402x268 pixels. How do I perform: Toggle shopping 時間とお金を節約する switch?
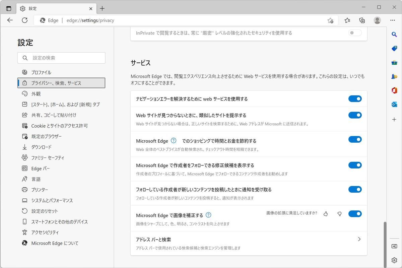(355, 139)
